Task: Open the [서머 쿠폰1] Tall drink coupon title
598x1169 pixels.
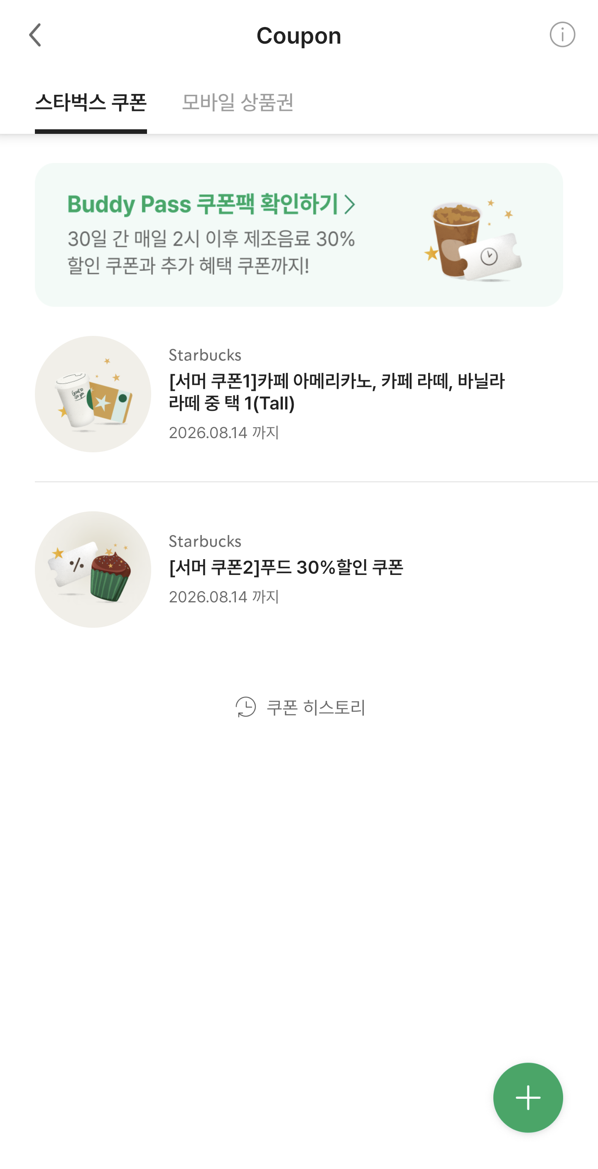Action: (x=336, y=392)
